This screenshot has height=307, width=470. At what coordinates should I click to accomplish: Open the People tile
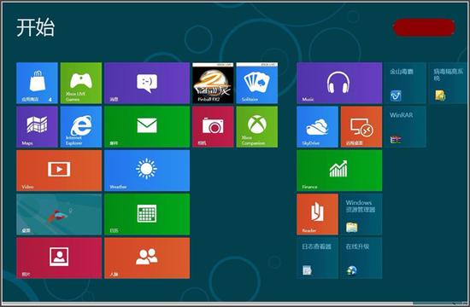click(x=147, y=258)
